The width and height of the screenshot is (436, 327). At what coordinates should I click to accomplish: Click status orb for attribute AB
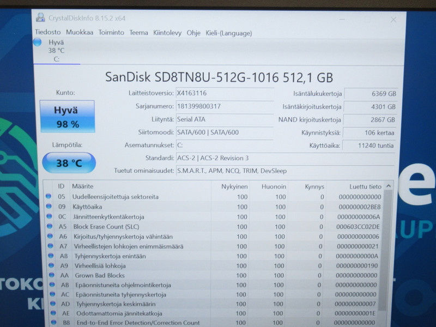coord(52,284)
